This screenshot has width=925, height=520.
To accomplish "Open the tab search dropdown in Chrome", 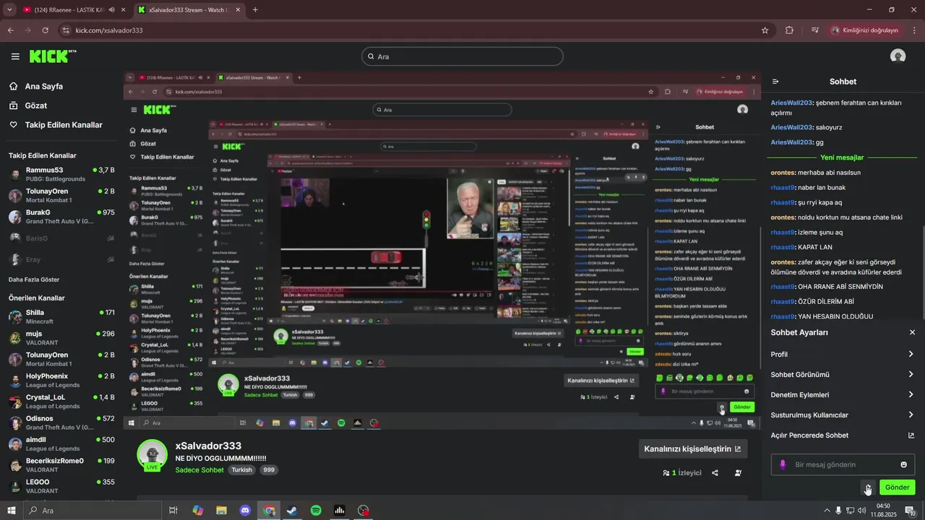I will click(x=9, y=9).
